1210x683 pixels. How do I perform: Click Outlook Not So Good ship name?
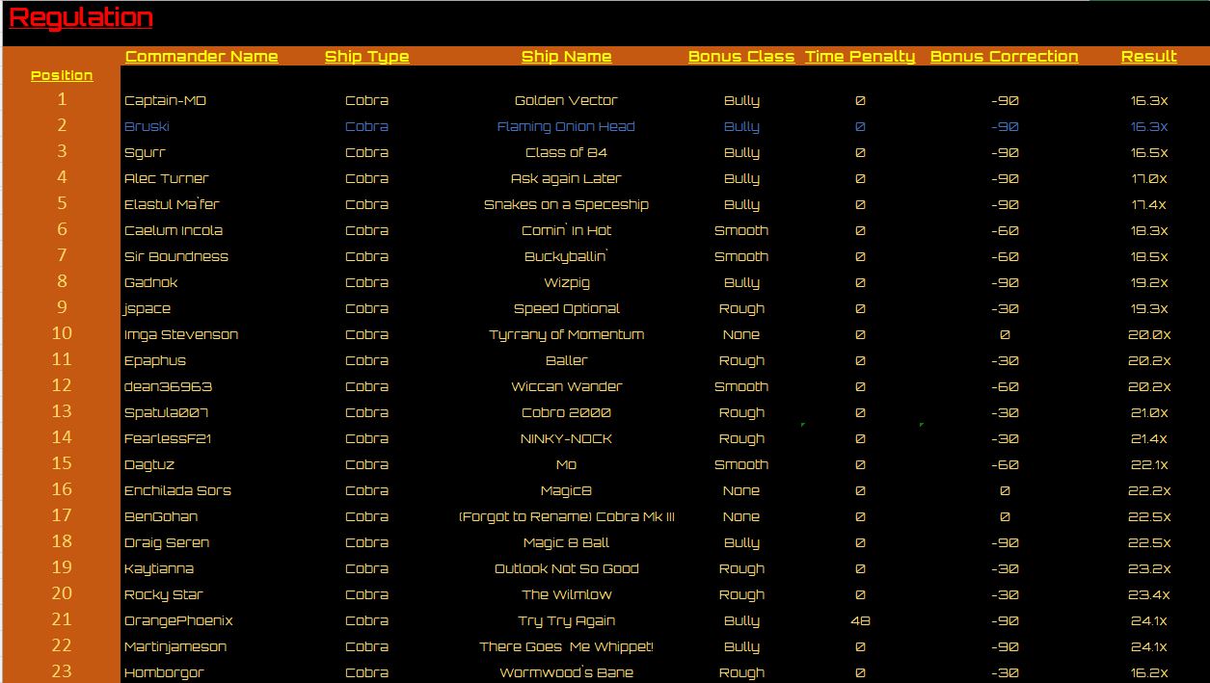[566, 568]
